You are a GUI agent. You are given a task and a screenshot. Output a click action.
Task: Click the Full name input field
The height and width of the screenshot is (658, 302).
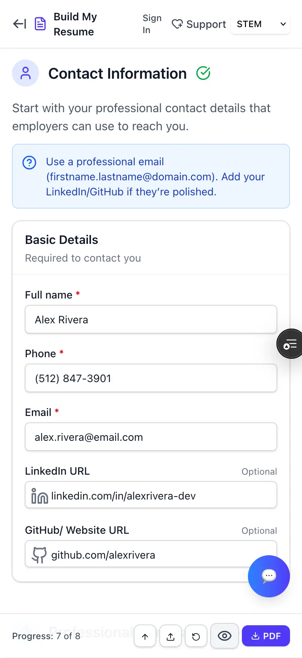[x=151, y=320]
